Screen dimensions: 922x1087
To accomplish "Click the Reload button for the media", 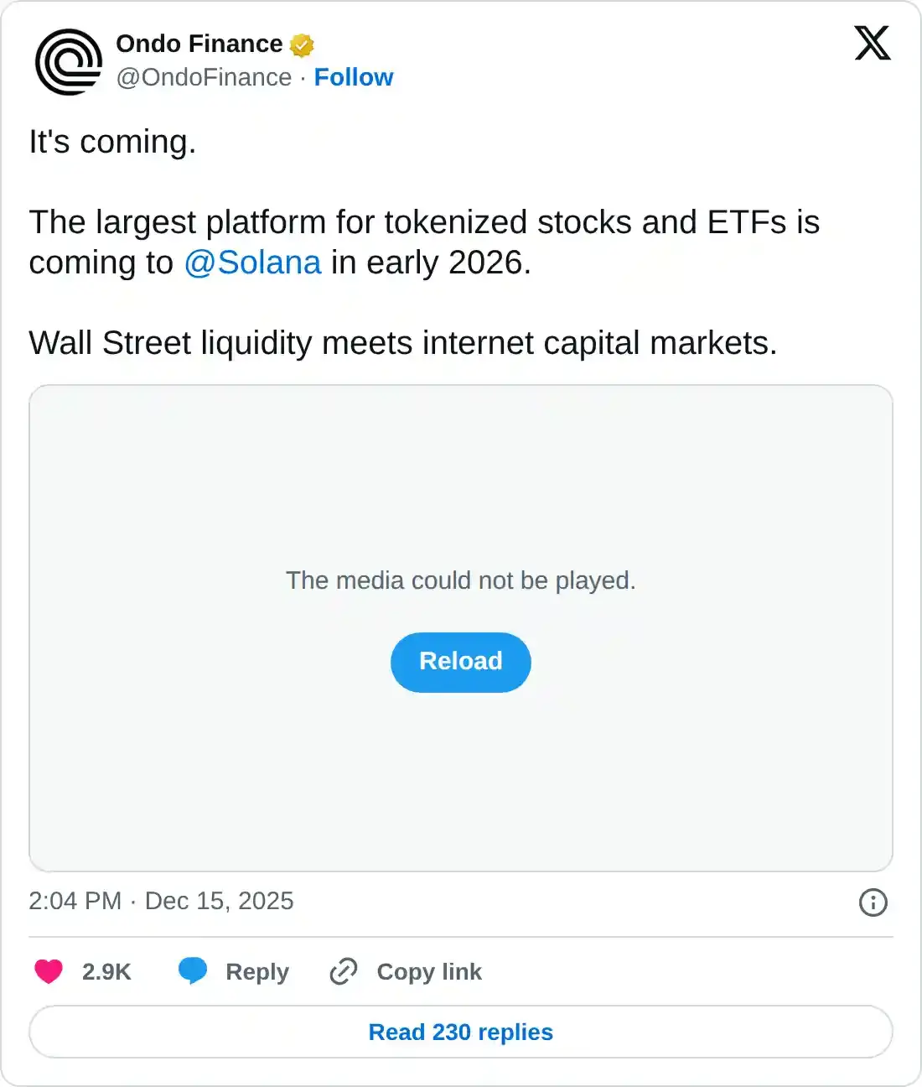I will pos(460,662).
